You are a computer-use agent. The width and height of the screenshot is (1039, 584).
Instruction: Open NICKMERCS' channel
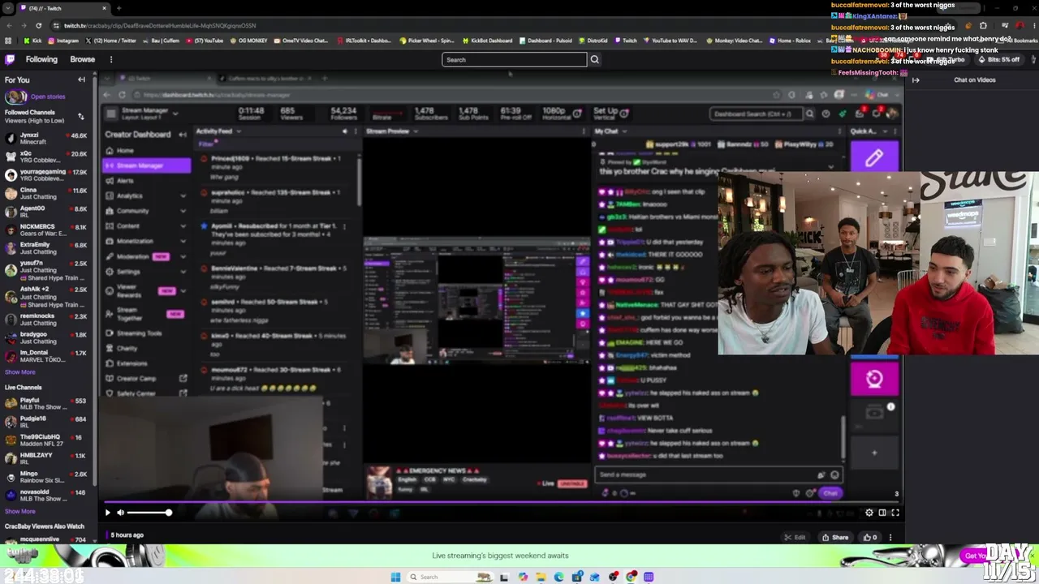(x=45, y=230)
